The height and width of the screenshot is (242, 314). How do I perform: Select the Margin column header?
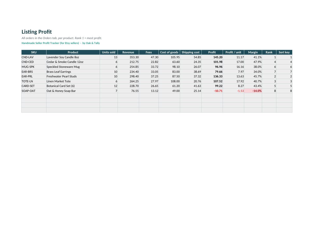coord(253,52)
